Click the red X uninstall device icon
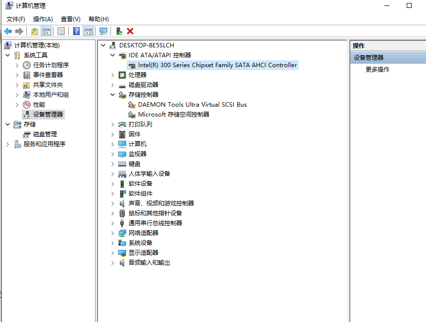This screenshot has height=322, width=426. (130, 31)
